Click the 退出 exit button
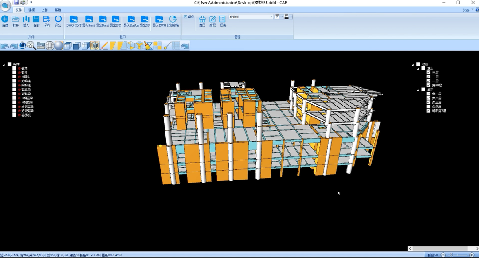This screenshot has height=258, width=479. pyautogui.click(x=58, y=20)
